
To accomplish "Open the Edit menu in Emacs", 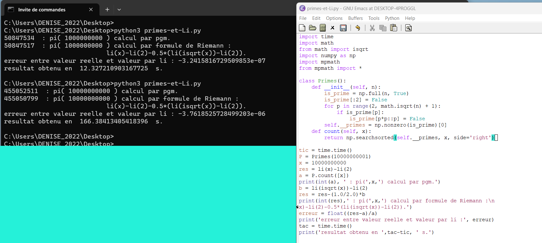I will [x=316, y=18].
